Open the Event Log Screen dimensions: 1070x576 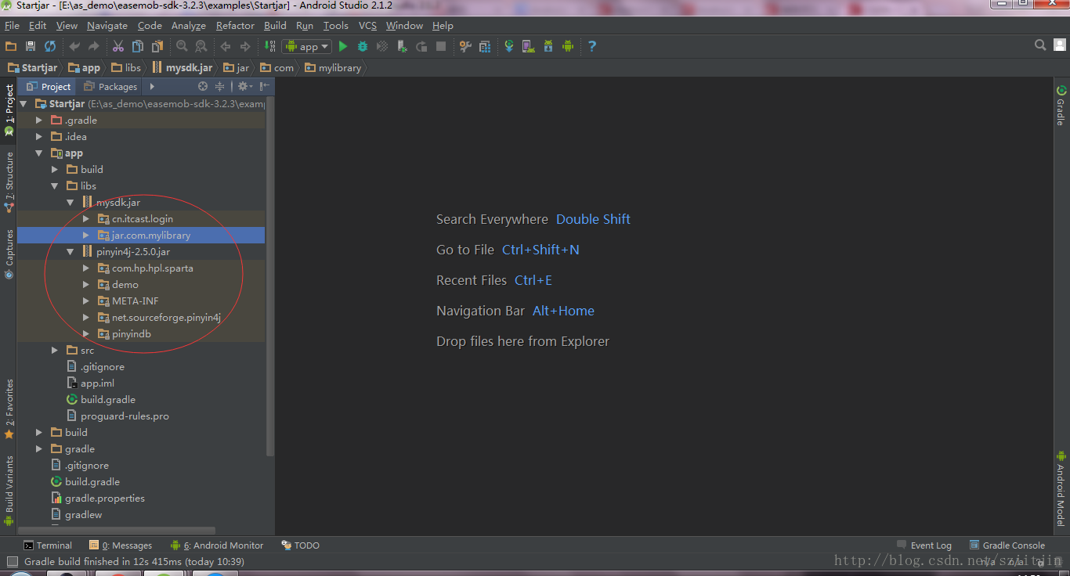924,545
